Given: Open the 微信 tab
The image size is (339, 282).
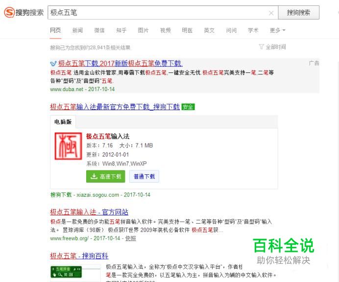Looking at the screenshot, I should click(99, 30).
